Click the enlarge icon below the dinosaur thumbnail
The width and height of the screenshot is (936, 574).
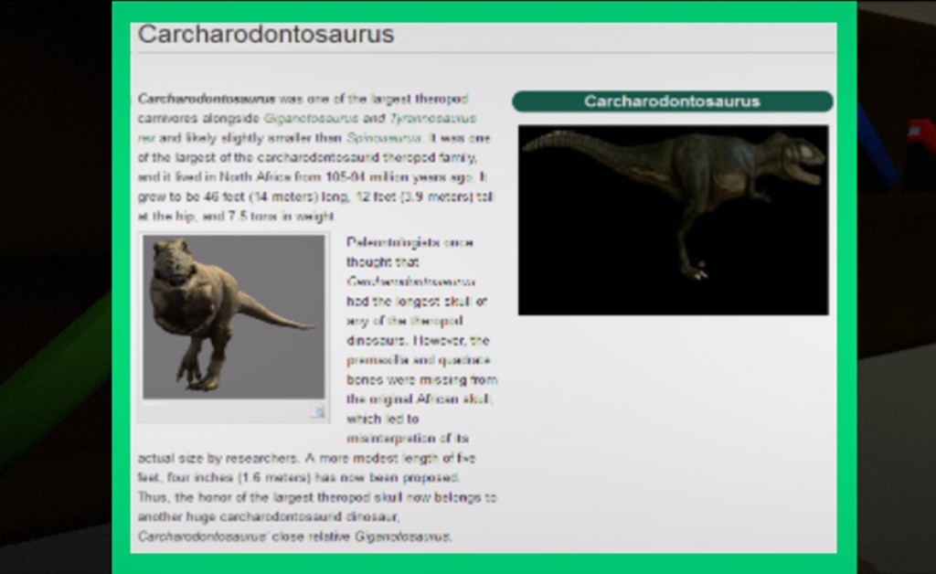pos(317,412)
